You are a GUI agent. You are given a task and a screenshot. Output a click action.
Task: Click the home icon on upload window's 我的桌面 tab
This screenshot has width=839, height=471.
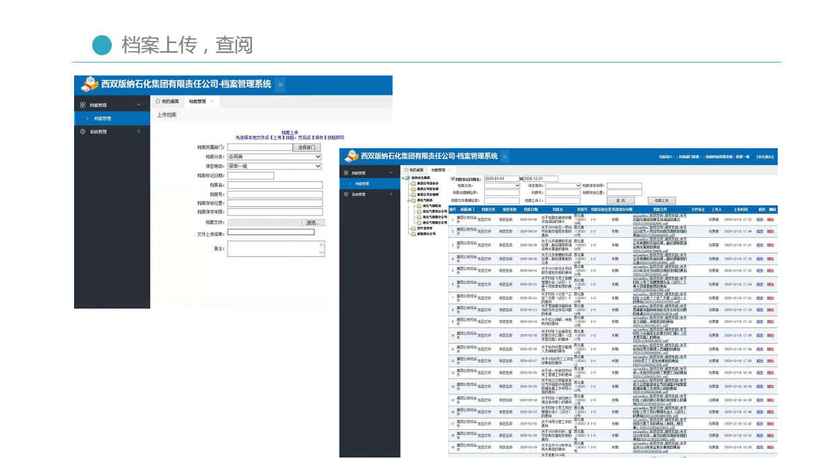coord(158,101)
